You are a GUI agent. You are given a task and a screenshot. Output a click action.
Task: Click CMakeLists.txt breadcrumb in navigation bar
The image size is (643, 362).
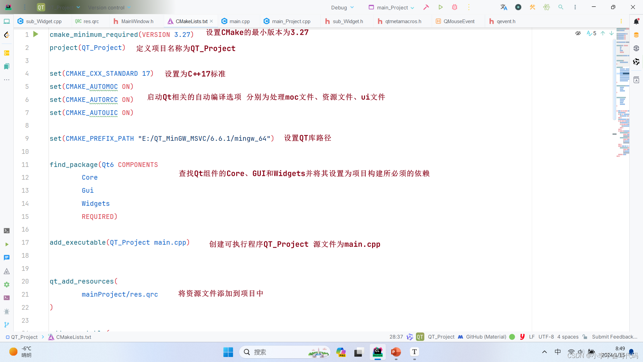(70, 337)
